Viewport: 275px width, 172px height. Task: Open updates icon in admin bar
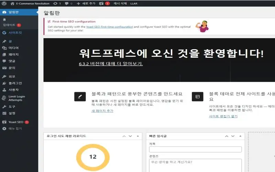tap(55, 3)
